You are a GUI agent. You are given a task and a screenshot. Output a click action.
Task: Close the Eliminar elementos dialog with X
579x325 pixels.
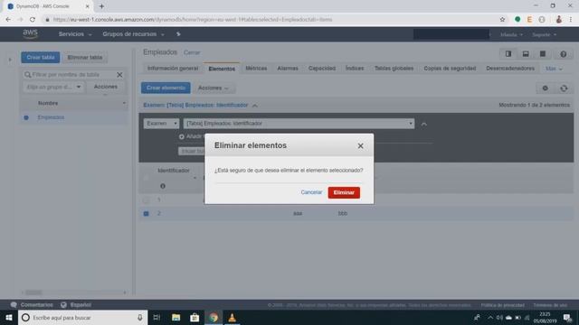point(360,146)
